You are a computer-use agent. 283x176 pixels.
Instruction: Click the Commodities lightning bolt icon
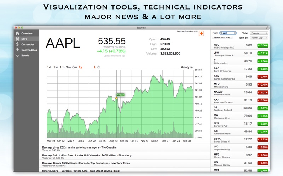(x=17, y=50)
